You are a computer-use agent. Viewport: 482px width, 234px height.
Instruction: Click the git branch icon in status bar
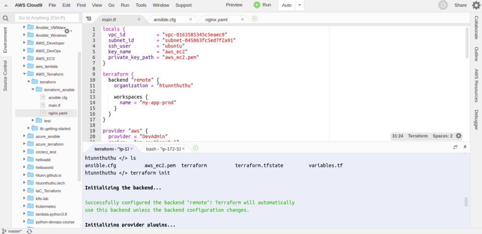pyautogui.click(x=4, y=231)
